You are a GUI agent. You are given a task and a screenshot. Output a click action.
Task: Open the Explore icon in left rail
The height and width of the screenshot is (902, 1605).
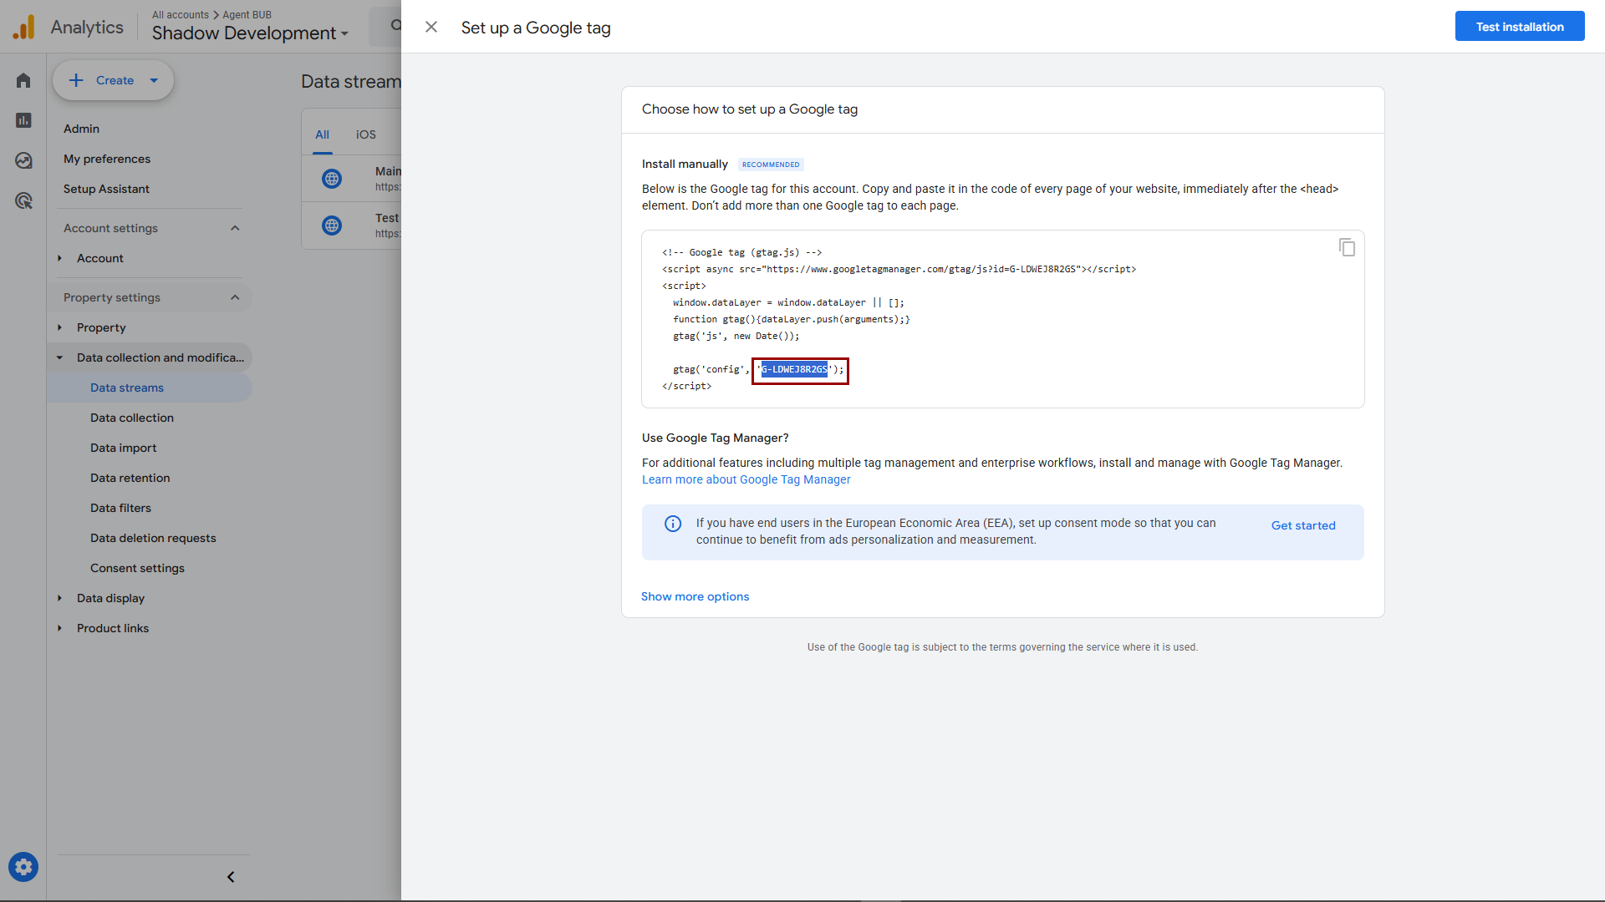coord(23,160)
